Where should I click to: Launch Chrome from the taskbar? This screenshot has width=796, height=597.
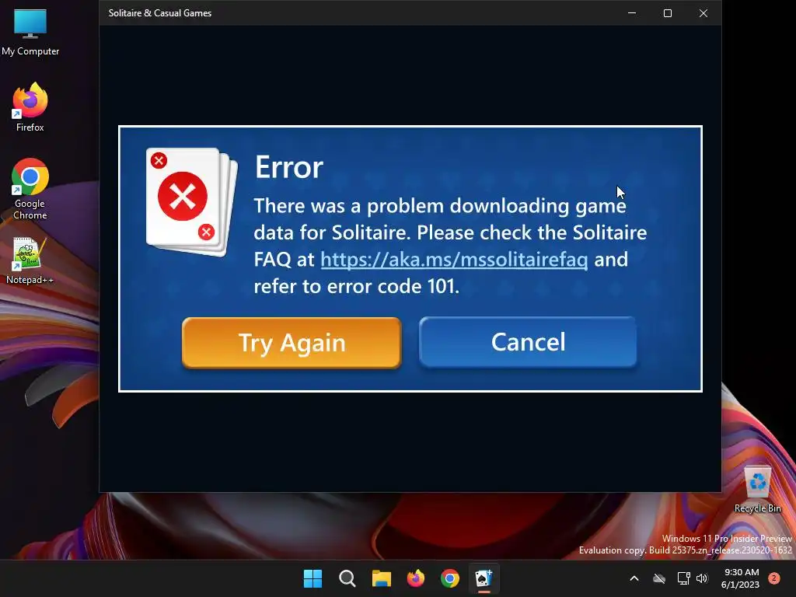(x=450, y=578)
